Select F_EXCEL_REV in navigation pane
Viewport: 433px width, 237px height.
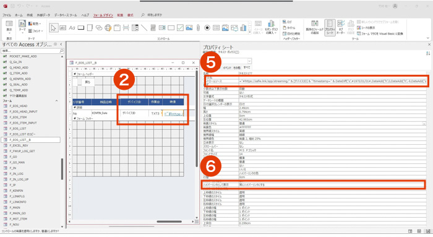(19, 145)
